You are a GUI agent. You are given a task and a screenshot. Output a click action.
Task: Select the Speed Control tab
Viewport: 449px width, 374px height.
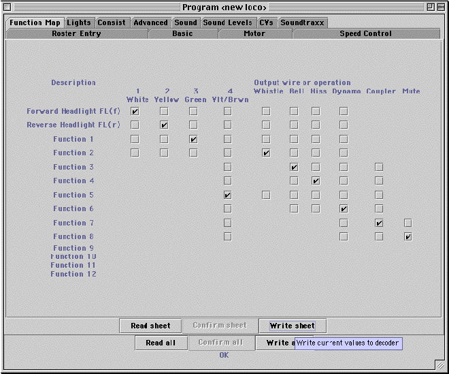tap(366, 34)
